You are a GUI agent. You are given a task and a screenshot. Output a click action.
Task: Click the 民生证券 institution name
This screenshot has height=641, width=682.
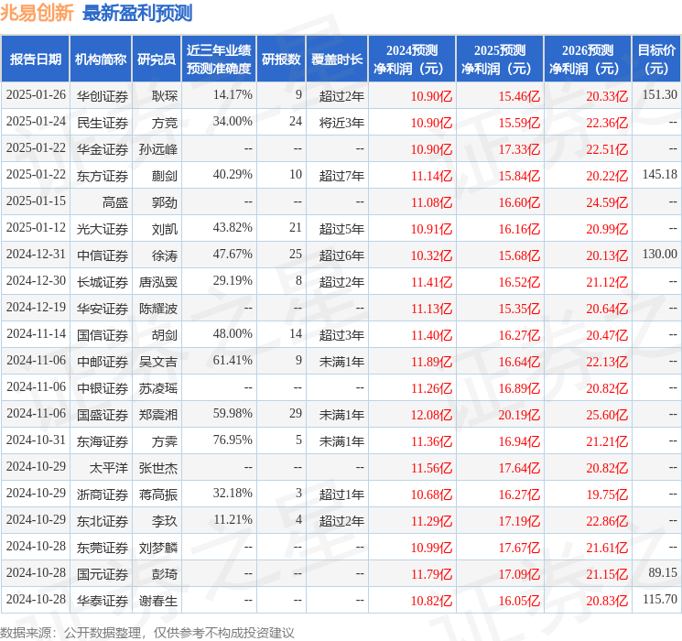(103, 122)
